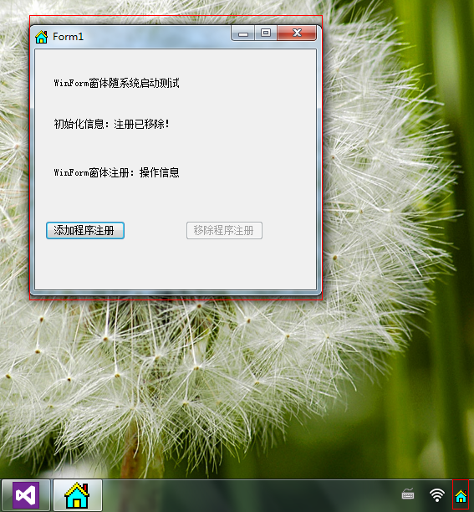Select the house app taskbar button

coord(78,495)
